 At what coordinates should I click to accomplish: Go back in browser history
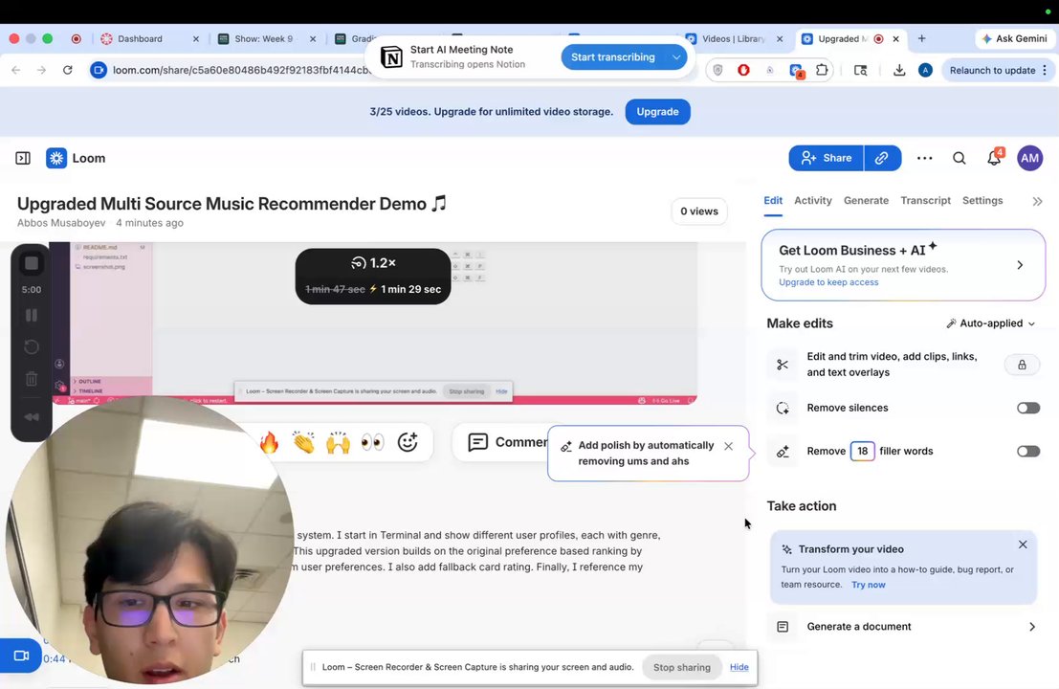(x=15, y=70)
